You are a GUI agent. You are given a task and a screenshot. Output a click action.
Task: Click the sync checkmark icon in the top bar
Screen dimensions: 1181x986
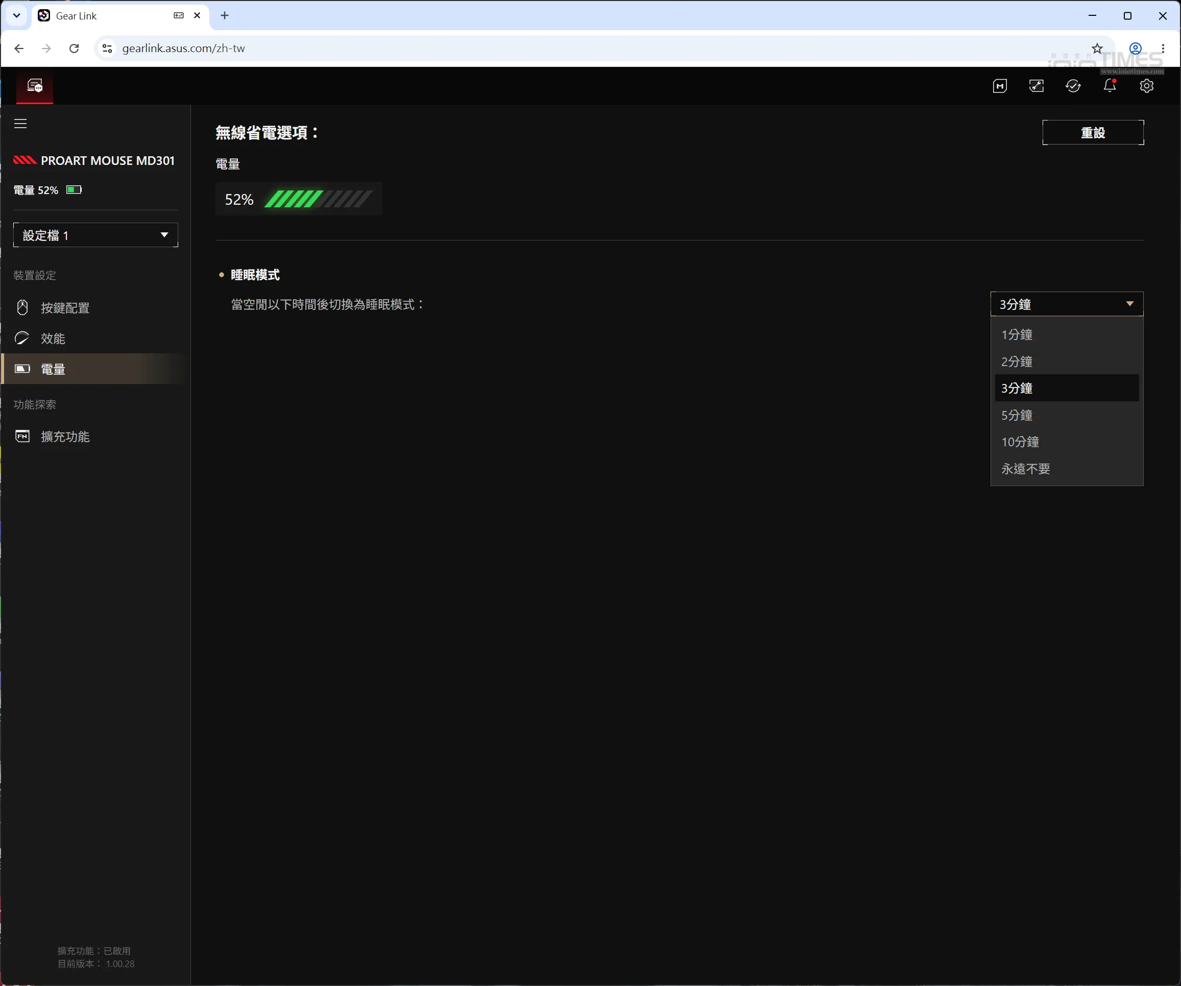[1073, 86]
